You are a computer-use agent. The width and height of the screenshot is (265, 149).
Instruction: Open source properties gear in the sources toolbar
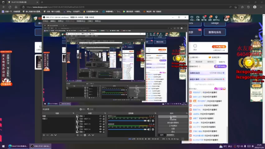(x=85, y=135)
